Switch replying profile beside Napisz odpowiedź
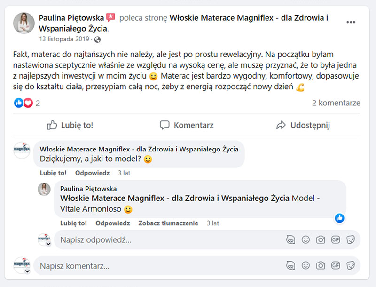376x287 pixels. 47,244
